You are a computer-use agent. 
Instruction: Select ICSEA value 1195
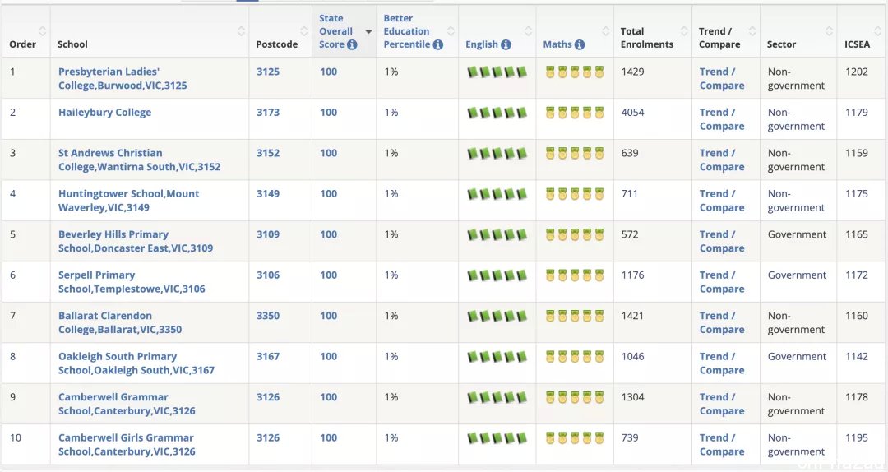point(856,438)
